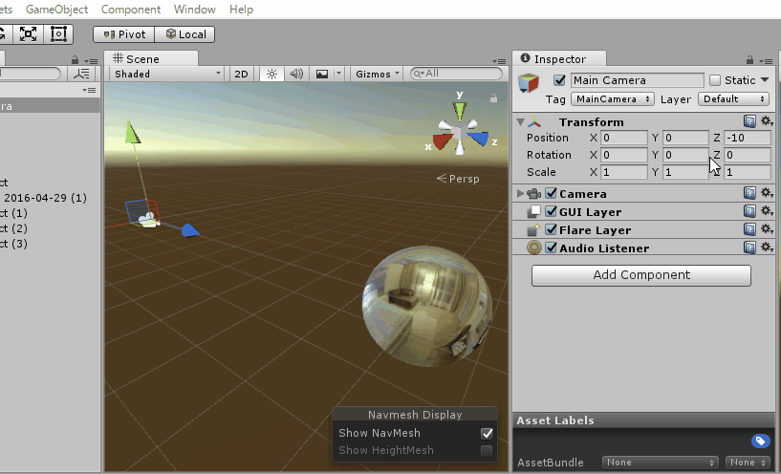This screenshot has height=474, width=781.
Task: Open Audio Listener gear menu
Action: click(x=767, y=248)
